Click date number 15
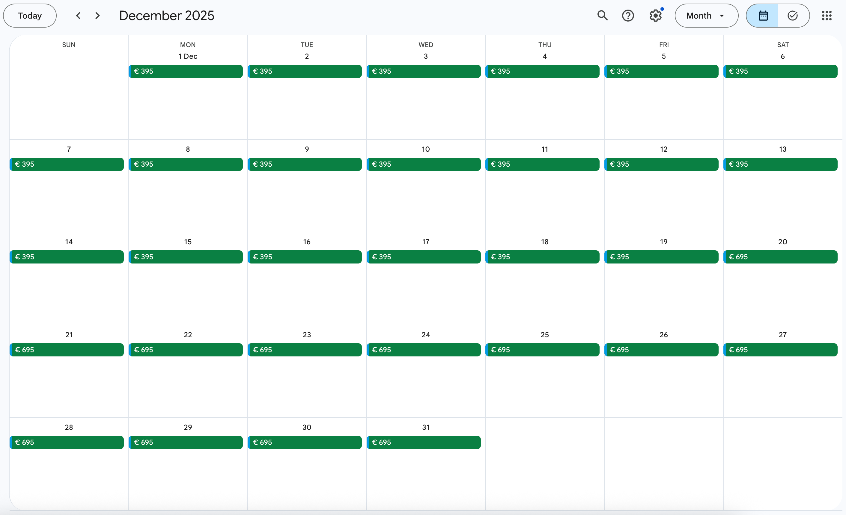Image resolution: width=846 pixels, height=515 pixels. (x=188, y=242)
